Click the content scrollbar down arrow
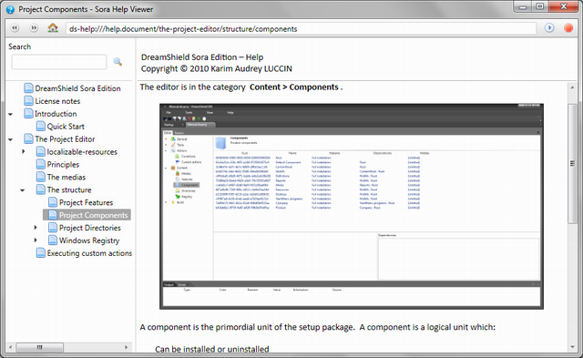This screenshot has width=583, height=358. (572, 347)
